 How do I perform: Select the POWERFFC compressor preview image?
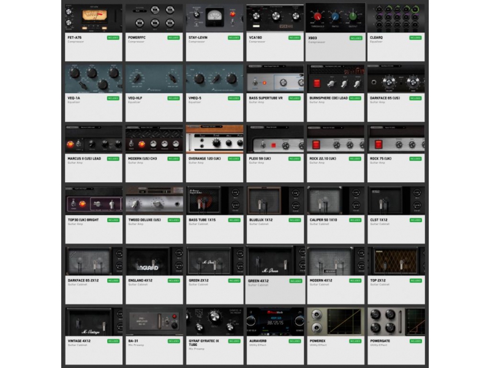[x=154, y=18]
